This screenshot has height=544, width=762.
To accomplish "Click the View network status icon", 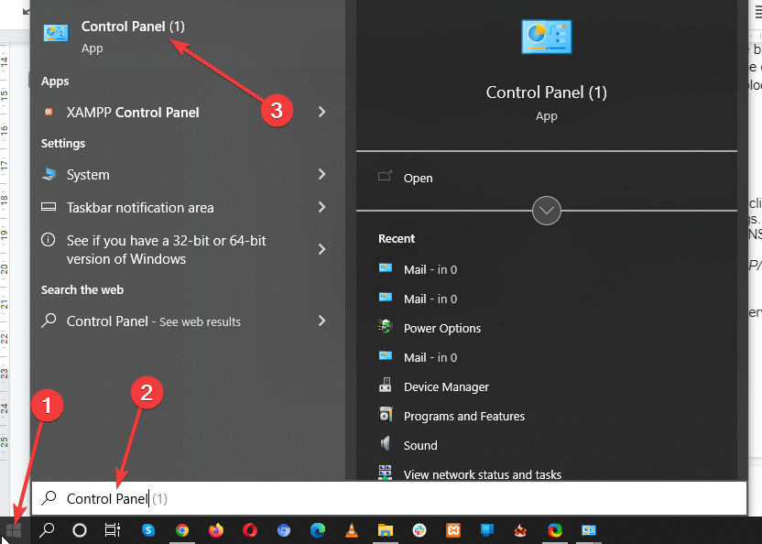I will click(385, 472).
